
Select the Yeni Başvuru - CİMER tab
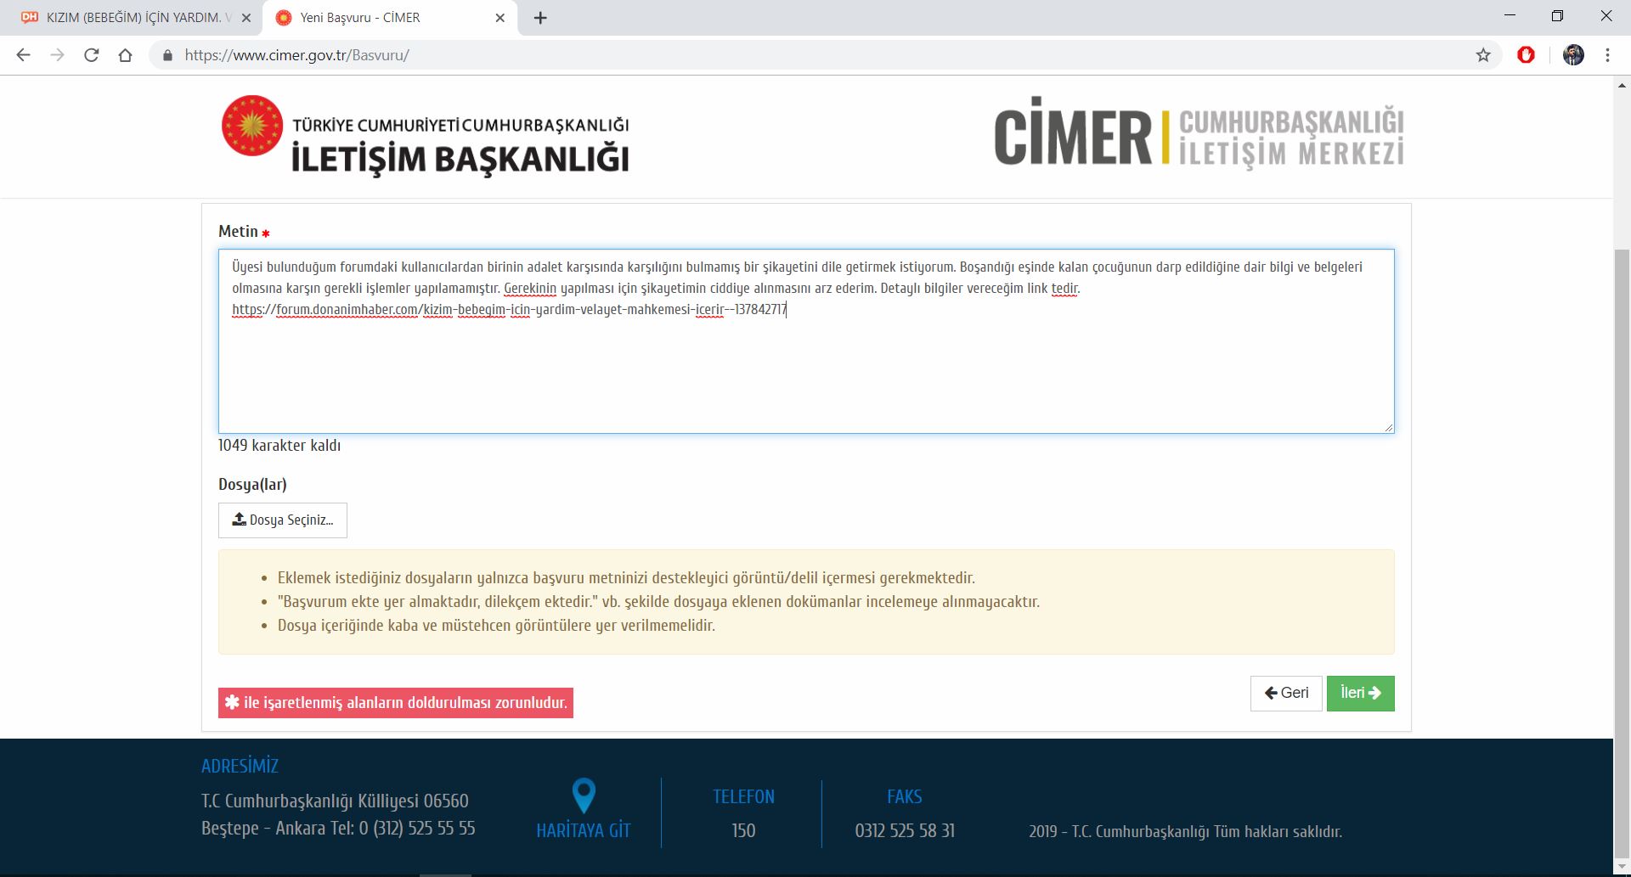[374, 18]
